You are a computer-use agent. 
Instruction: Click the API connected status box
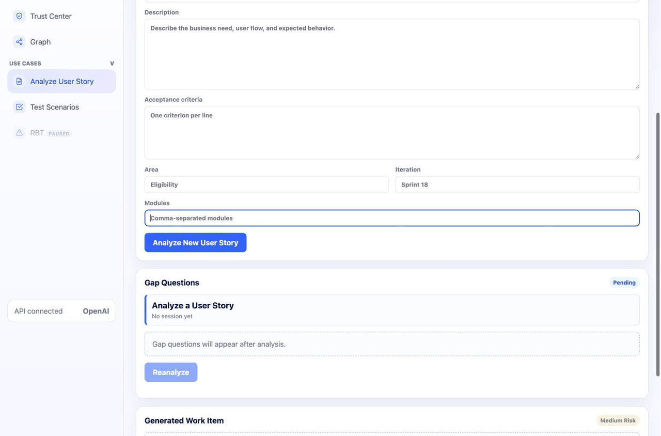[61, 311]
